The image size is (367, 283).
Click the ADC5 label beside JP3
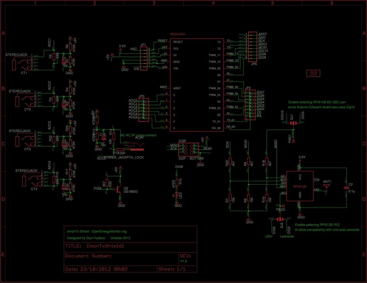tap(133, 117)
